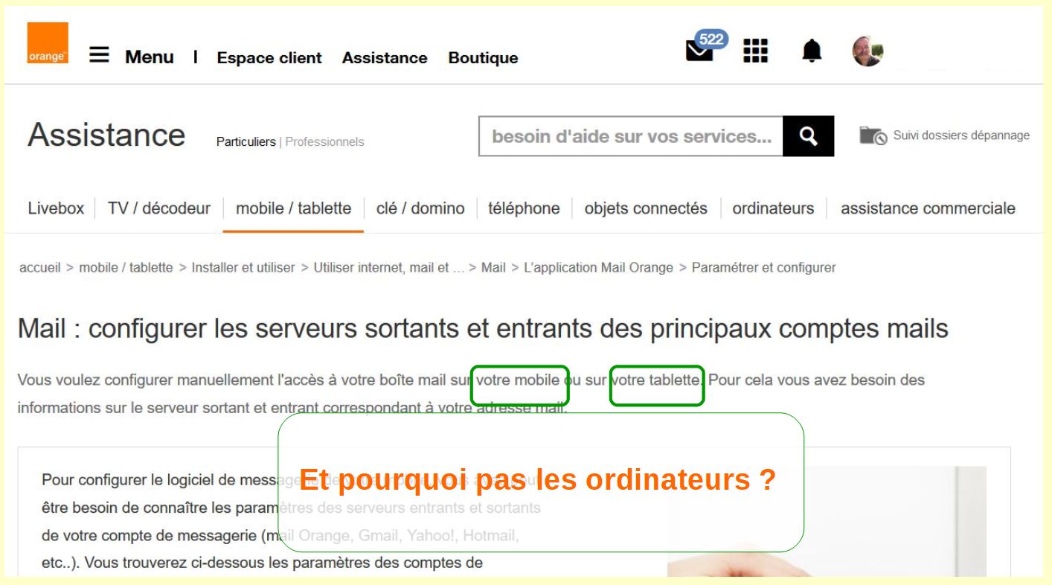
Task: Go to Assistance in top navigation
Action: tap(385, 58)
